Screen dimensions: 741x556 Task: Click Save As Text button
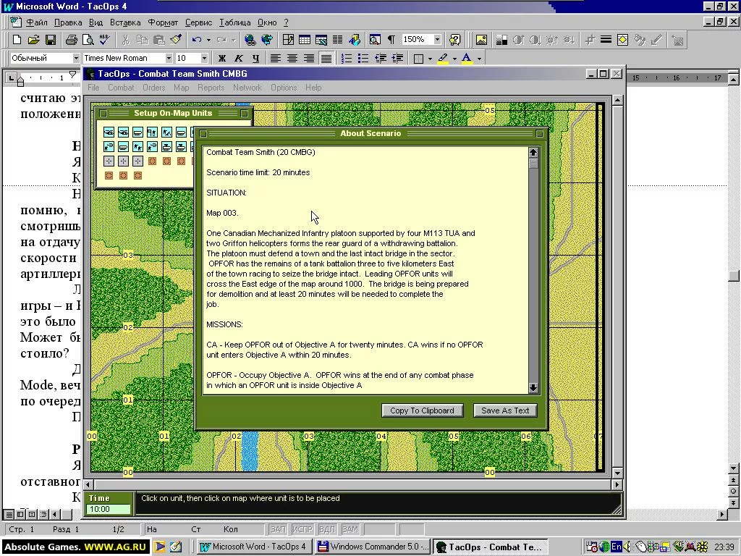(505, 410)
